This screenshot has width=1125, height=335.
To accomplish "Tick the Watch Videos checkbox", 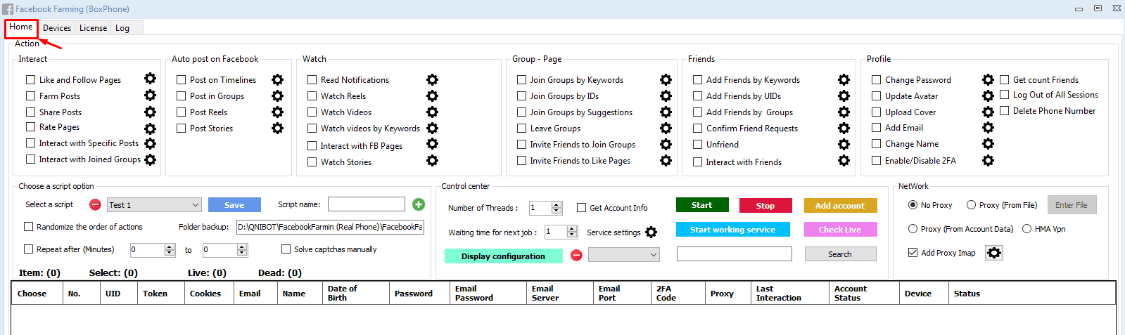I will click(x=312, y=112).
